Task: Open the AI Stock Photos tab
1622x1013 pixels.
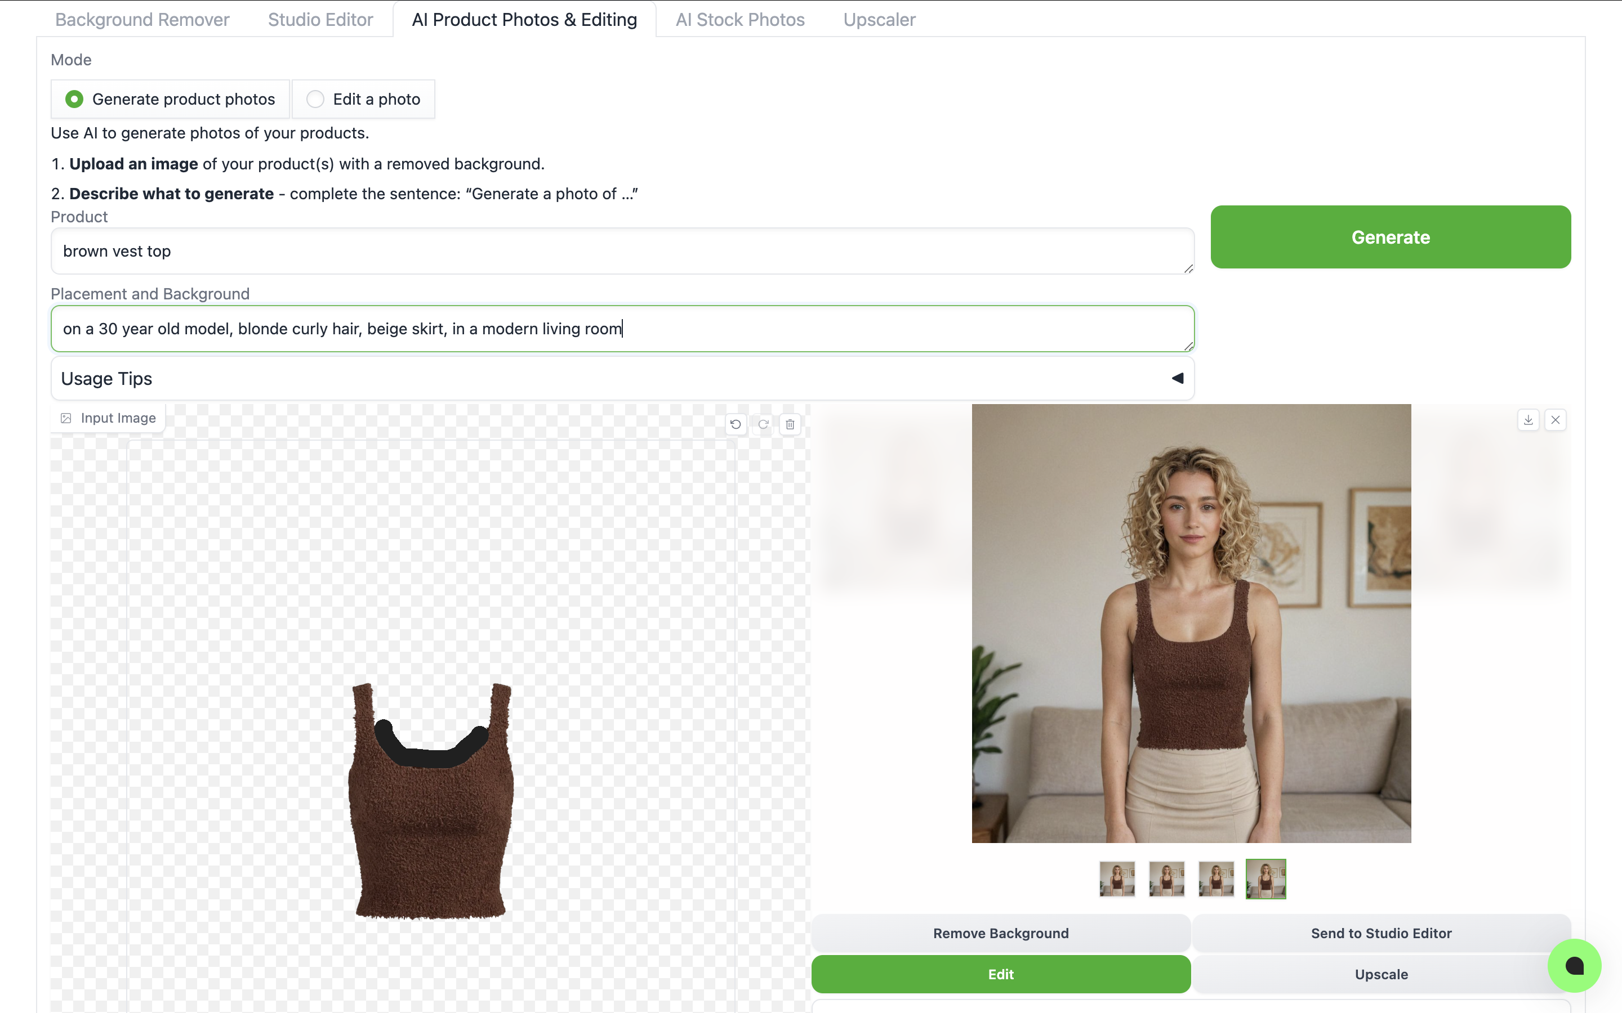Action: click(740, 20)
